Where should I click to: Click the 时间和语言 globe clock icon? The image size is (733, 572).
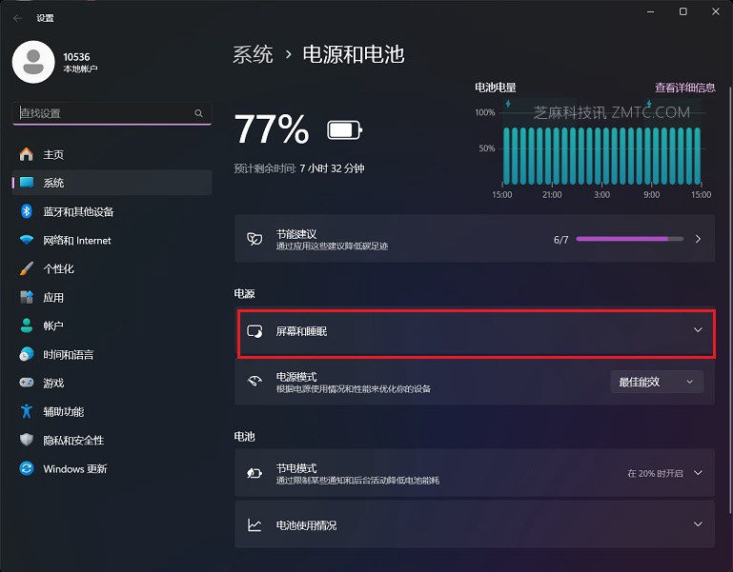(x=27, y=354)
